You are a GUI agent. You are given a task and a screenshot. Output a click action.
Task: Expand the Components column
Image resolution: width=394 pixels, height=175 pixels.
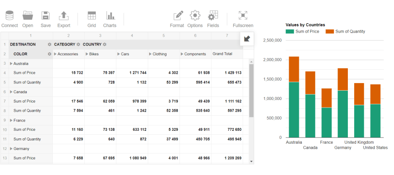coord(182,54)
